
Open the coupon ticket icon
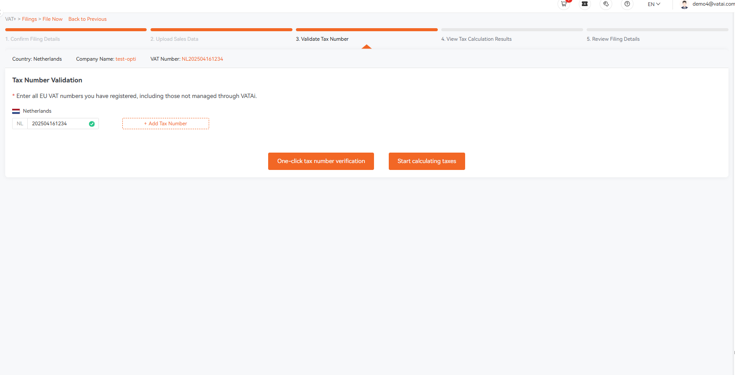[584, 4]
